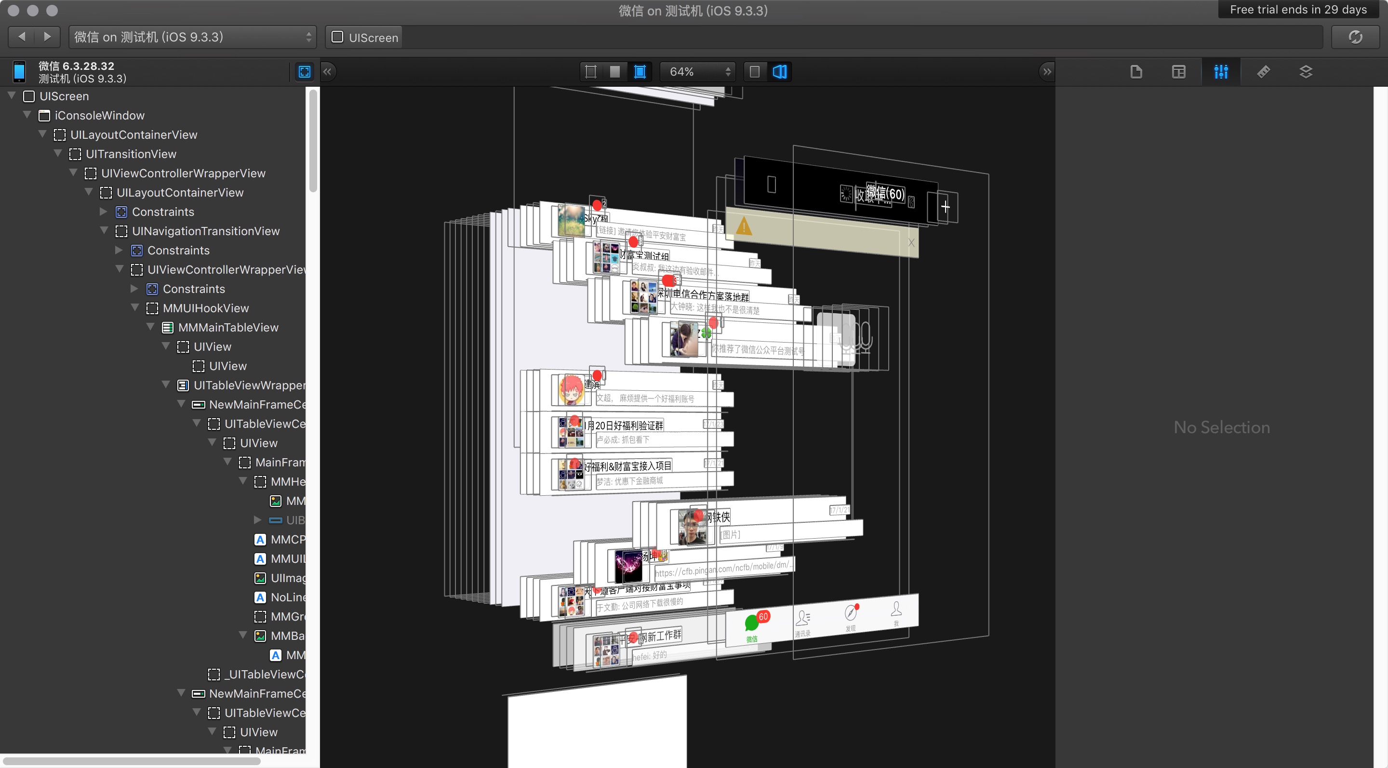
Task: Open the Application inspector tab
Action: [x=1136, y=72]
